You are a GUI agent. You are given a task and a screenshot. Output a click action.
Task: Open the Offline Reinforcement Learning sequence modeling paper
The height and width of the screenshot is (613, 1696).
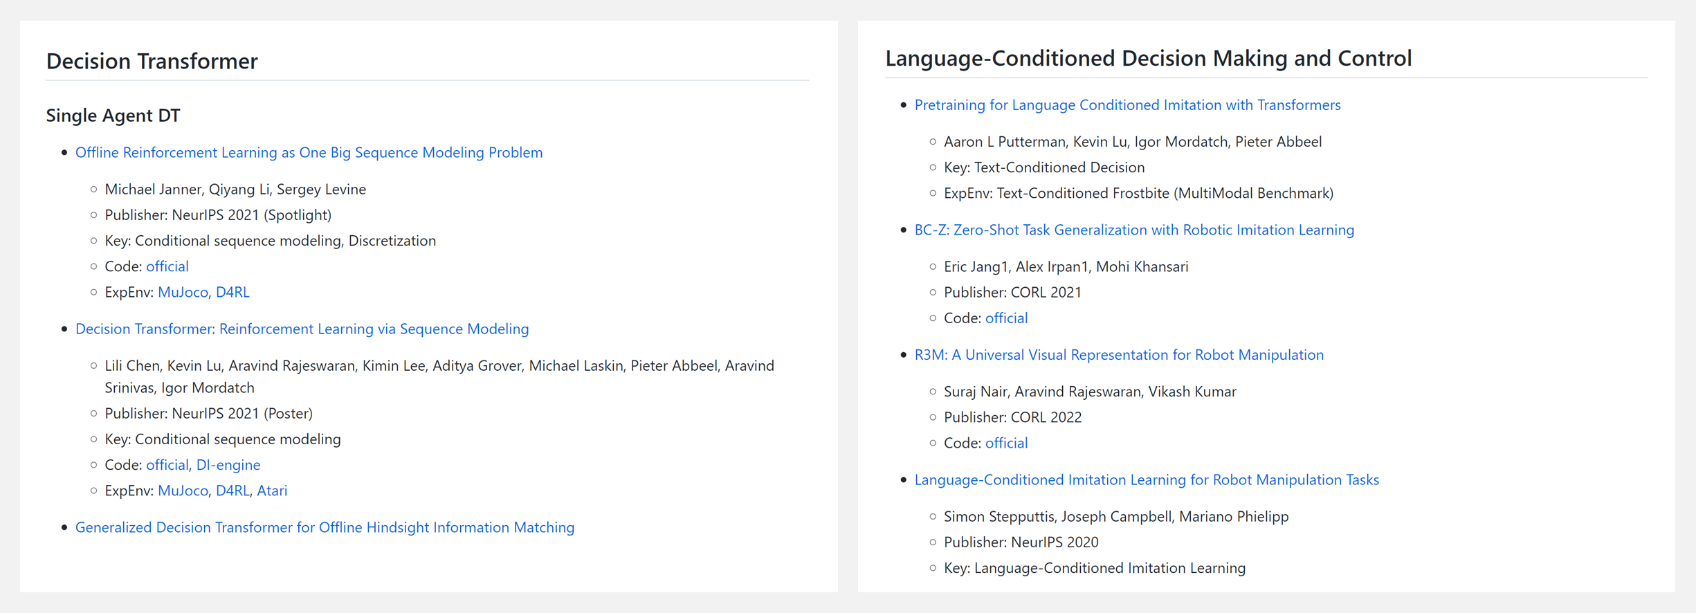coord(309,152)
